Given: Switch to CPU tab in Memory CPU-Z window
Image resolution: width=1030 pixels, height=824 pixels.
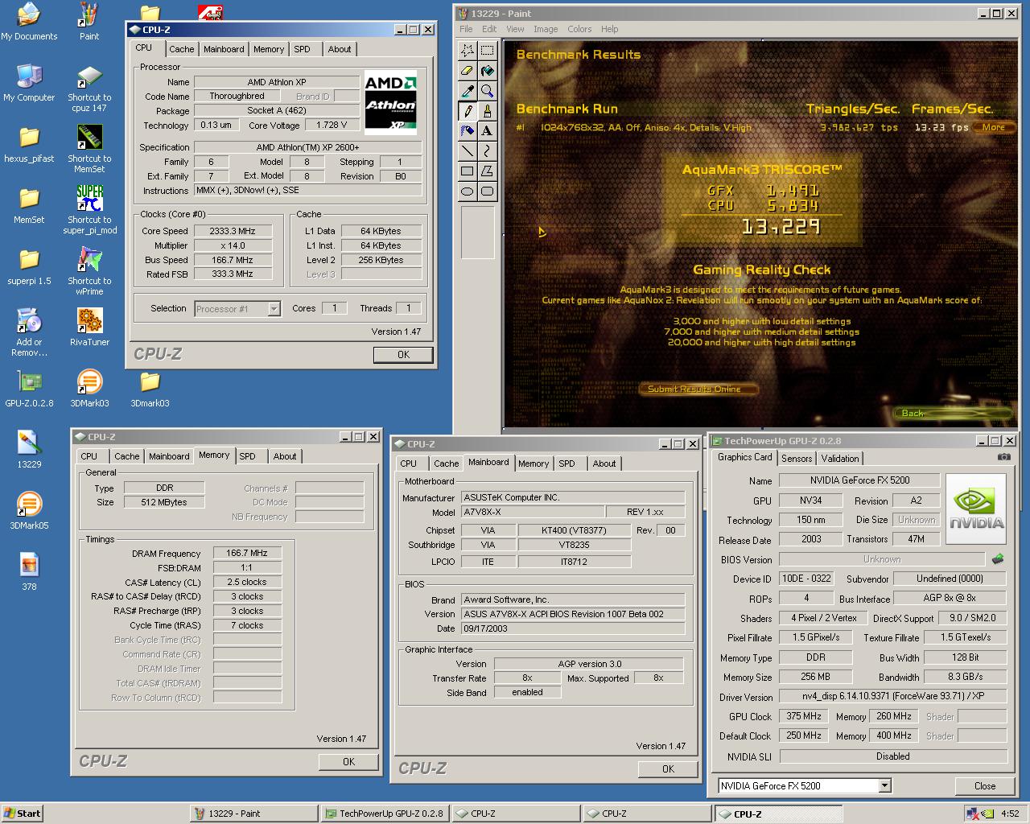Looking at the screenshot, I should (89, 456).
